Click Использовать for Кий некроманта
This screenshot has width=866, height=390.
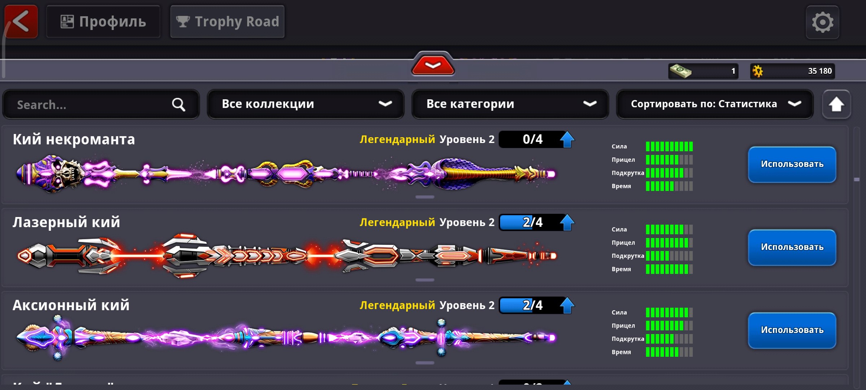click(x=792, y=164)
